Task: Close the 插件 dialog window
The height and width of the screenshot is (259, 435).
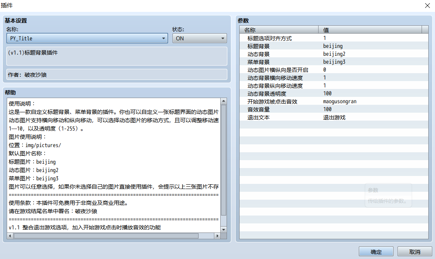Action: coord(427,6)
